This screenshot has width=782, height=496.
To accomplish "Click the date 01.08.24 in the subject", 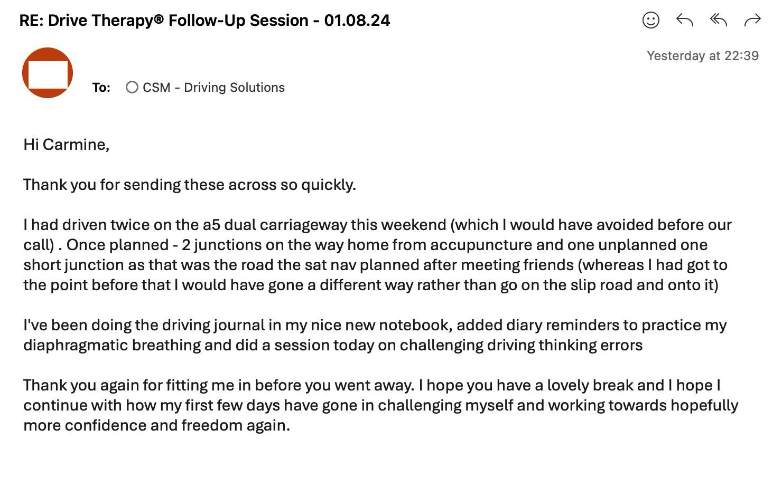I will tap(357, 21).
